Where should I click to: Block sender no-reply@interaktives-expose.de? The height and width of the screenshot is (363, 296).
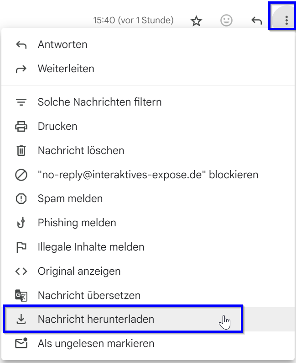click(148, 175)
